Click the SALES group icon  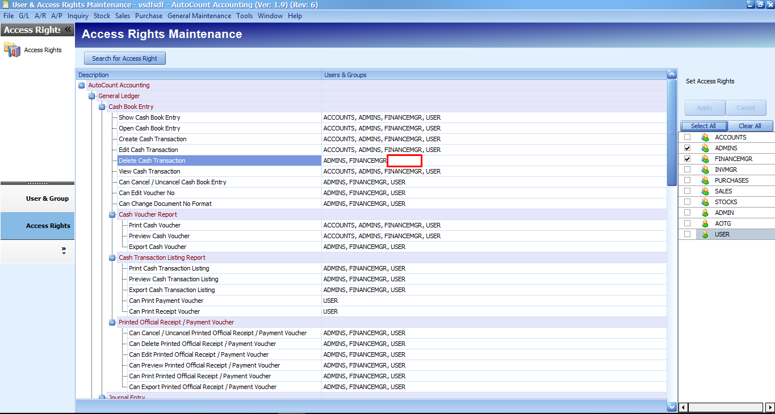pyautogui.click(x=705, y=191)
